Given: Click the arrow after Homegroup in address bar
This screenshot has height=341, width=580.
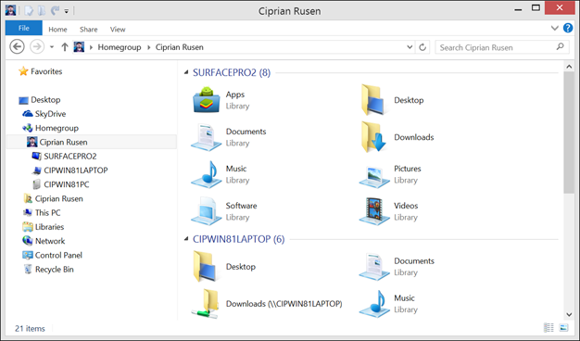Looking at the screenshot, I should coord(148,47).
